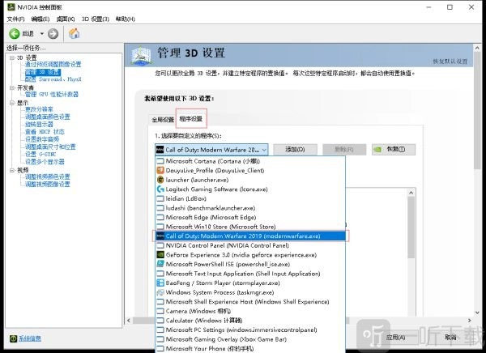Choose Call of Duty: Modern Warfare 2019 entry
Image resolution: width=486 pixels, height=353 pixels.
pyautogui.click(x=243, y=236)
